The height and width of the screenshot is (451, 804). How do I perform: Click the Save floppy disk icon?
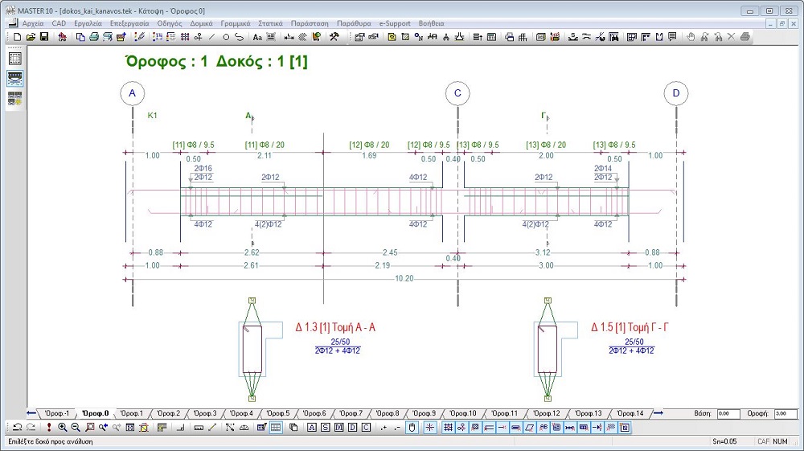coord(45,37)
